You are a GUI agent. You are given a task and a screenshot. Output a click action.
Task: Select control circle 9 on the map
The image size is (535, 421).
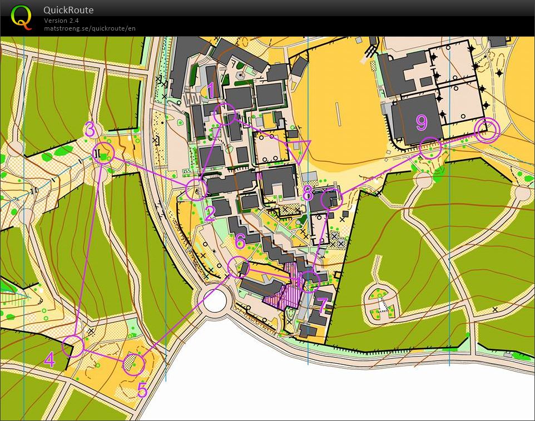tap(430, 147)
